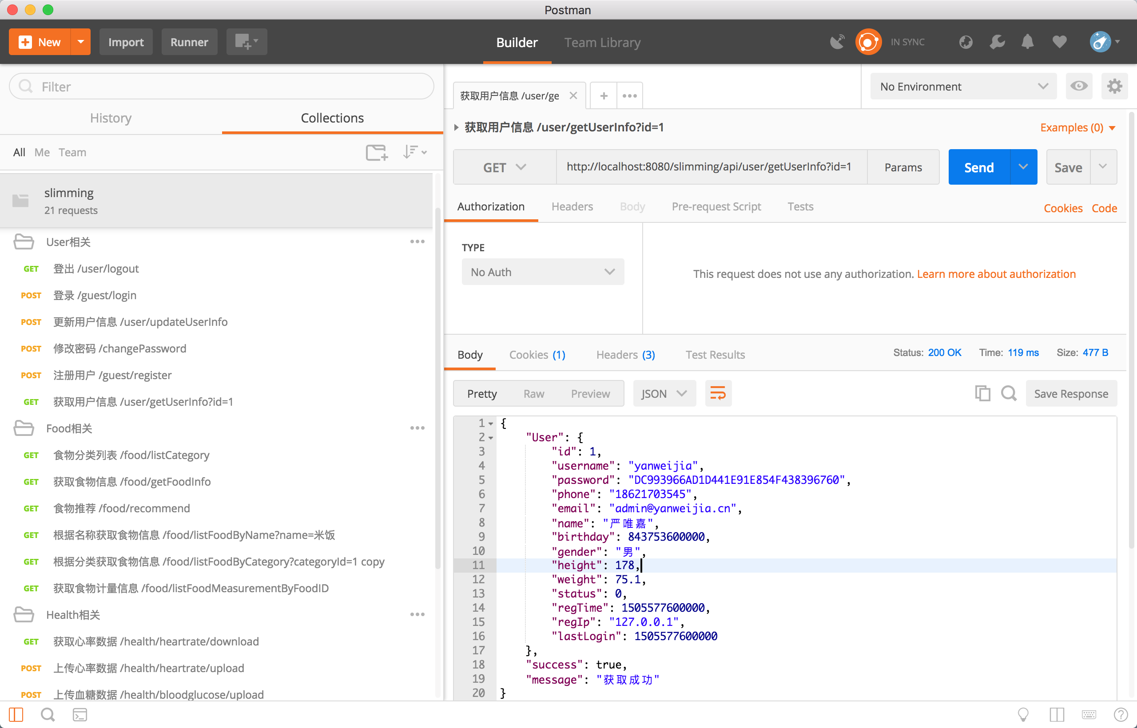Open the request Headers tab

(x=572, y=206)
